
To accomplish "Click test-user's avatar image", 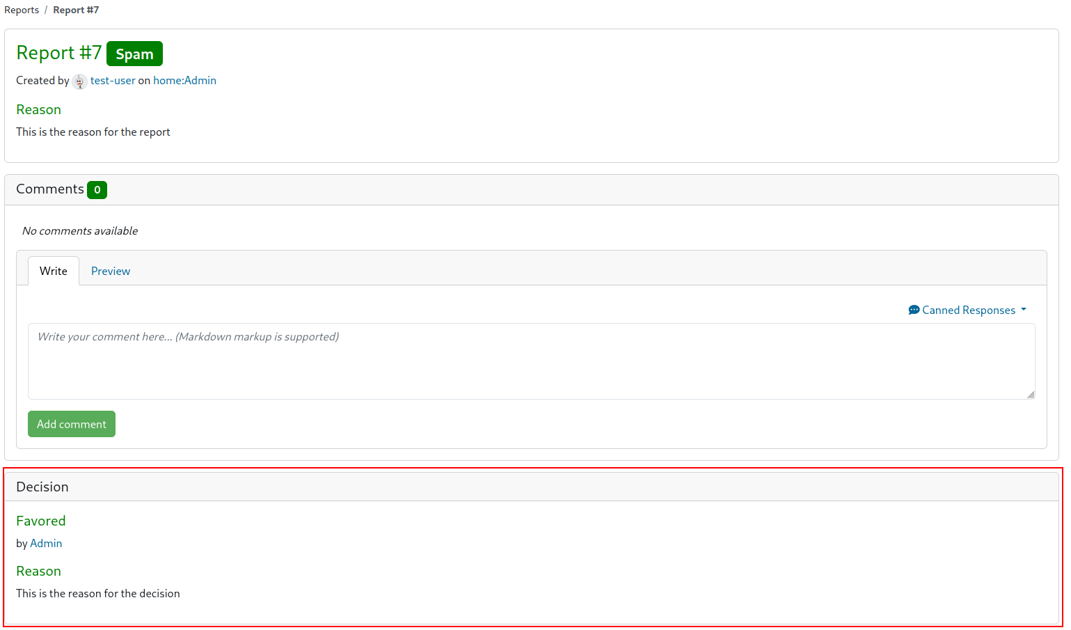I will (x=80, y=81).
